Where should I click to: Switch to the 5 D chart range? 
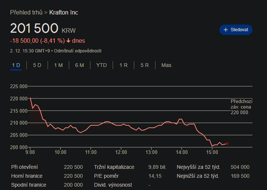pos(37,65)
